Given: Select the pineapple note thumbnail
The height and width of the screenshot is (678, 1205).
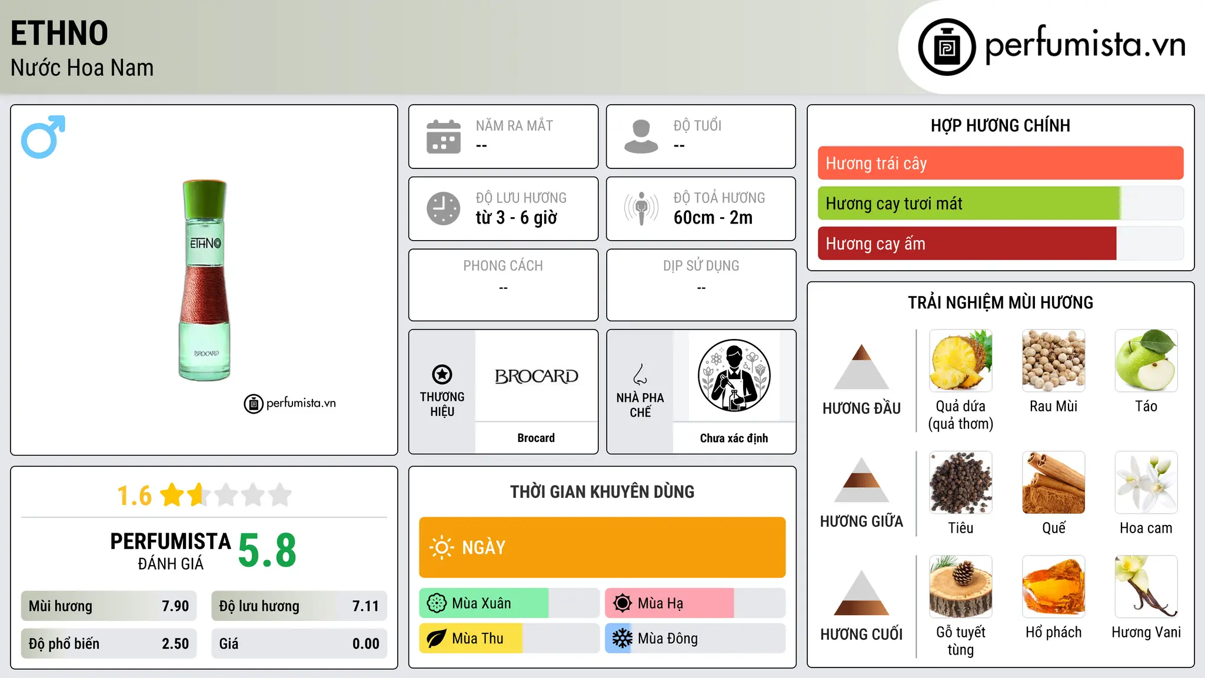Looking at the screenshot, I should (961, 361).
